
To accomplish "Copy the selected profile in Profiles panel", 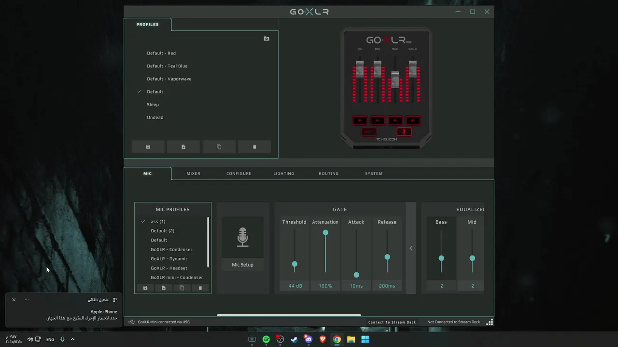I will click(219, 147).
